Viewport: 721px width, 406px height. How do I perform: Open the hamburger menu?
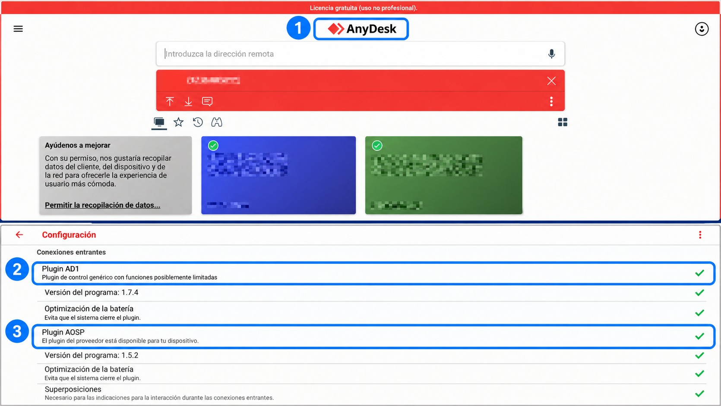pos(18,29)
